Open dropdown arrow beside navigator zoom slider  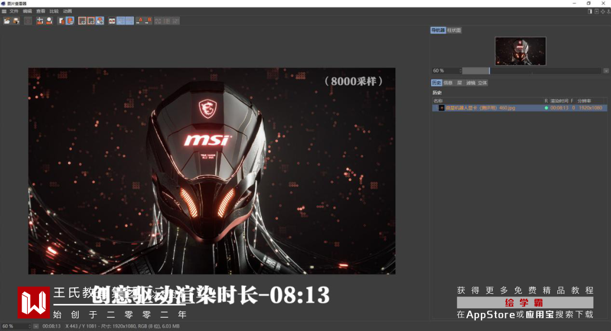606,71
